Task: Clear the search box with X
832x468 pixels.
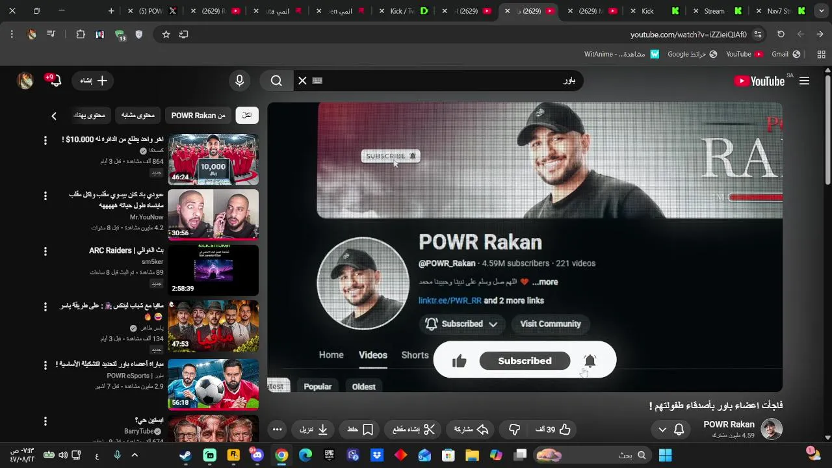Action: coord(302,81)
